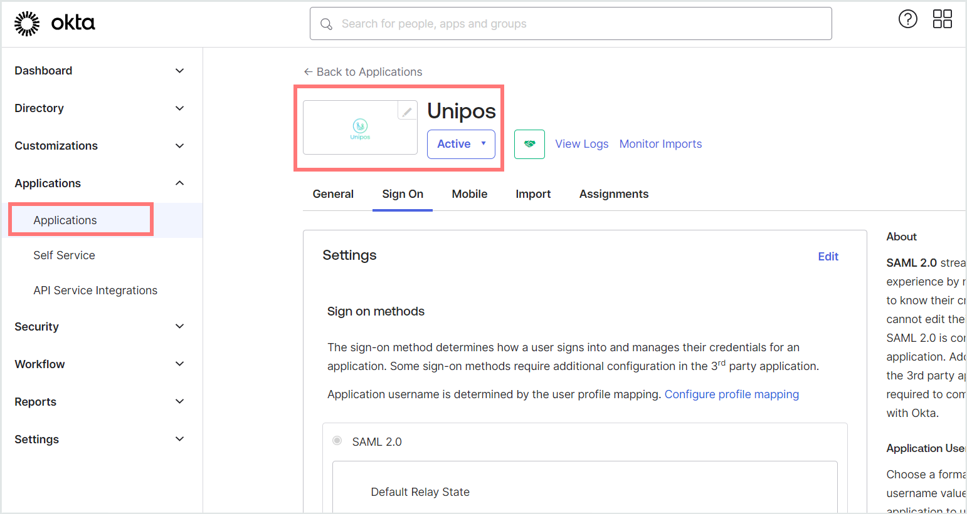Click the search magnifier icon
This screenshot has height=514, width=967.
(x=326, y=24)
